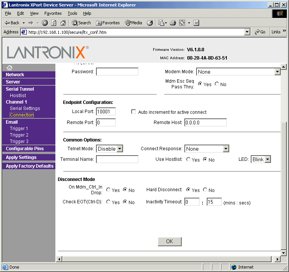Open the File menu

click(x=8, y=13)
